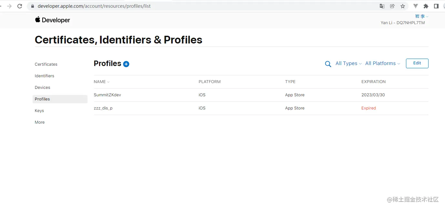Open the account name dropdown at top right

click(x=421, y=16)
